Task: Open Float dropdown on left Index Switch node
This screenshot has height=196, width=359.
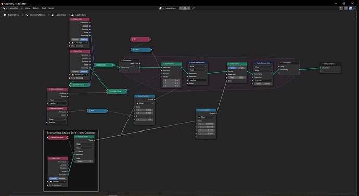Action: (x=145, y=103)
